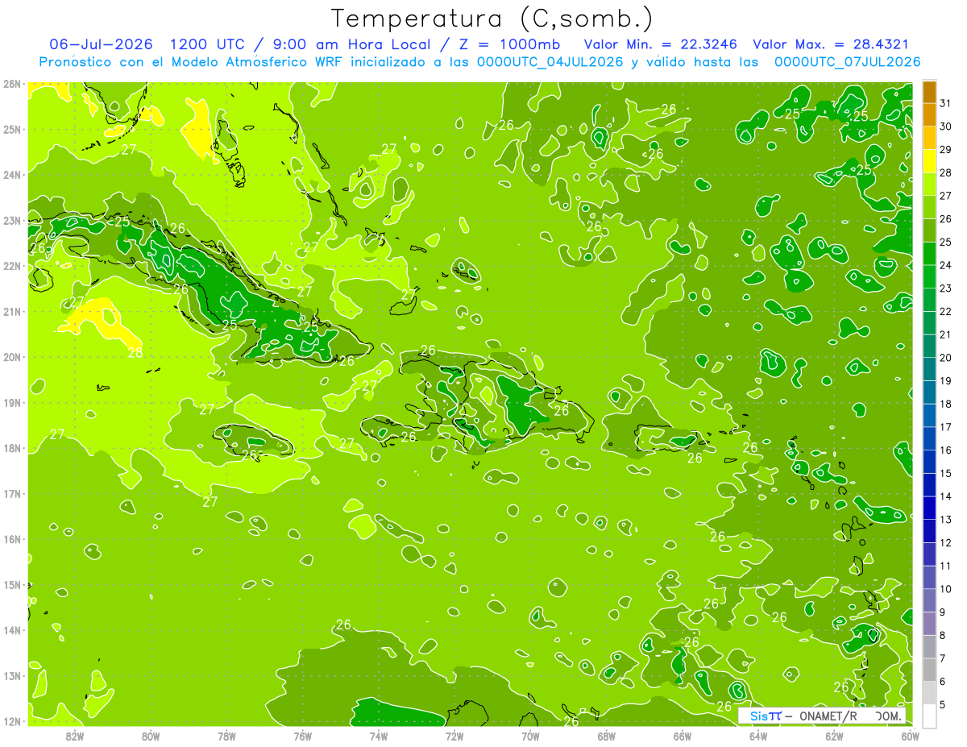Click the 12N latitude axis label

click(x=12, y=721)
